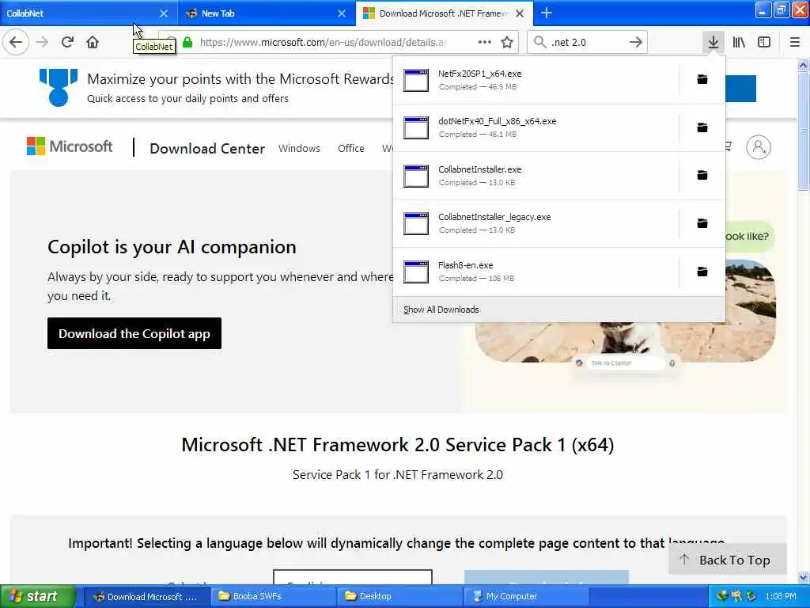Click the page scrollbar up arrow
Viewport: 810px width, 608px height.
pos(803,65)
